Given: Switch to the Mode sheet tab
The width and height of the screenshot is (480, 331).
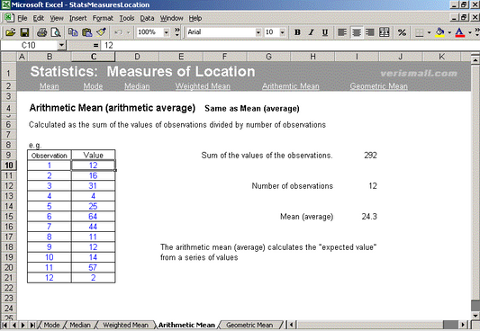Looking at the screenshot, I should click(x=51, y=325).
